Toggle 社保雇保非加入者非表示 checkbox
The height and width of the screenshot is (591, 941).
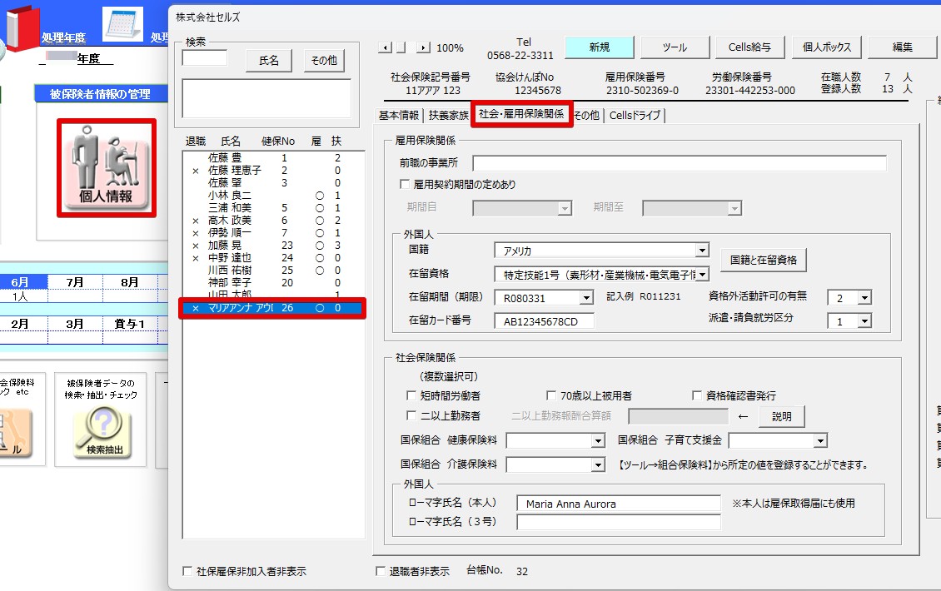tap(187, 571)
